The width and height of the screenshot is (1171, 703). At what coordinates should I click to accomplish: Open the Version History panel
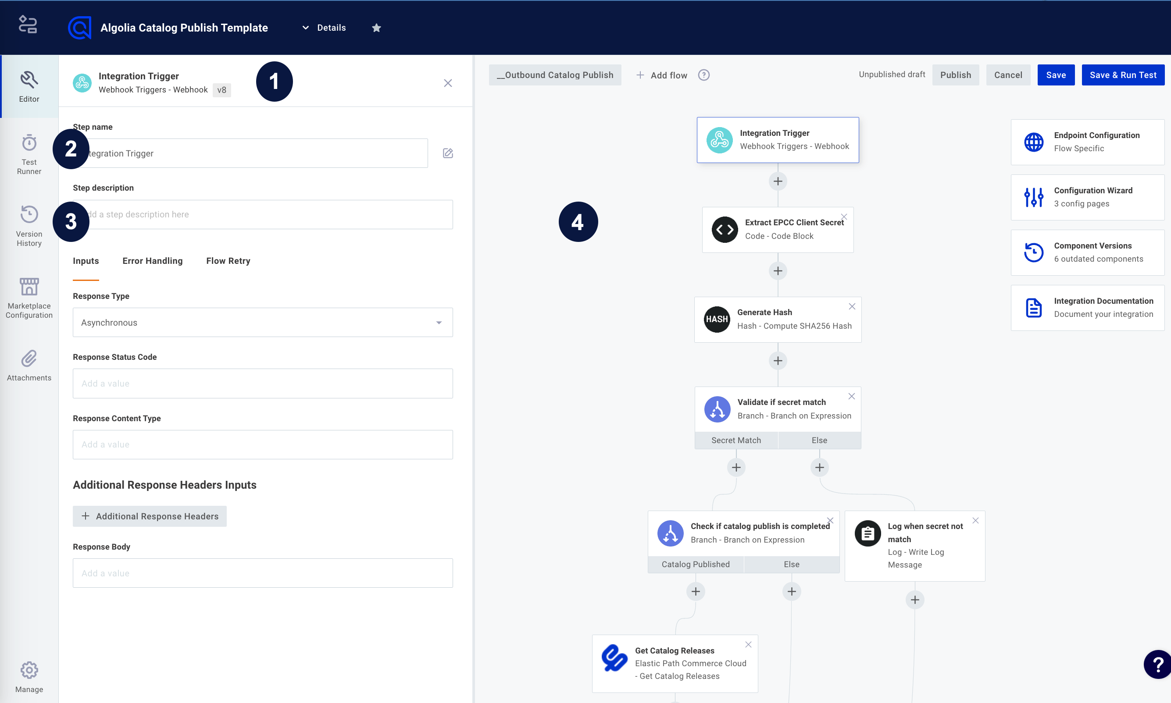click(x=29, y=226)
